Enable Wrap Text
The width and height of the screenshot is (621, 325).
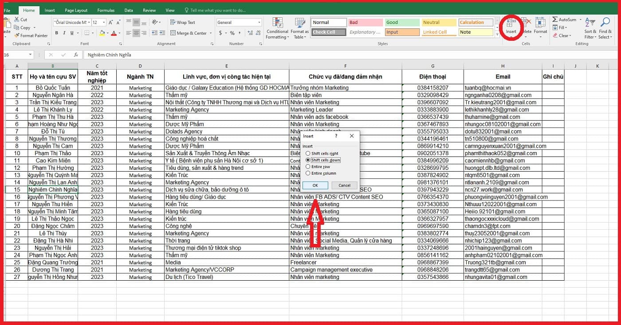183,22
